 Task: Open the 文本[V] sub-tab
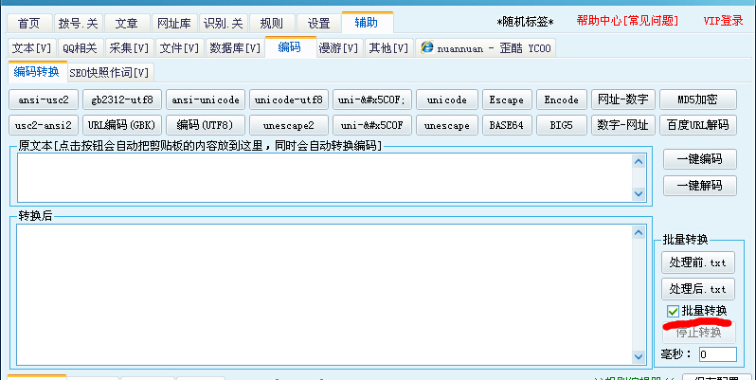click(32, 48)
